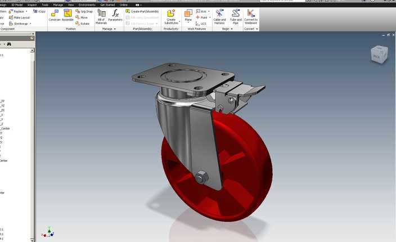Open the Environments ribbon tab
The height and width of the screenshot is (242, 396).
tap(87, 5)
